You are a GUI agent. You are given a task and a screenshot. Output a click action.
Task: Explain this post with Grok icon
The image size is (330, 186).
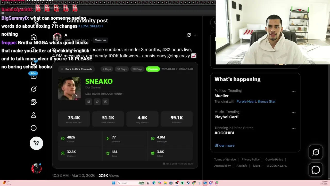(188, 35)
